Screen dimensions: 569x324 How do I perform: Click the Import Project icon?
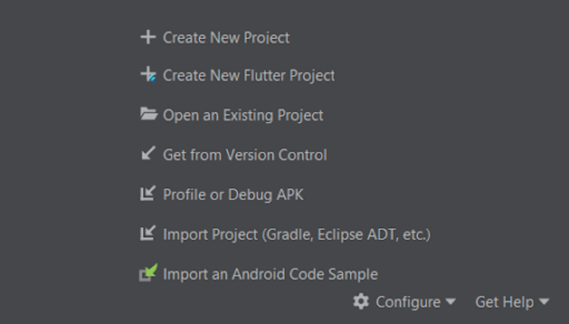click(x=147, y=233)
